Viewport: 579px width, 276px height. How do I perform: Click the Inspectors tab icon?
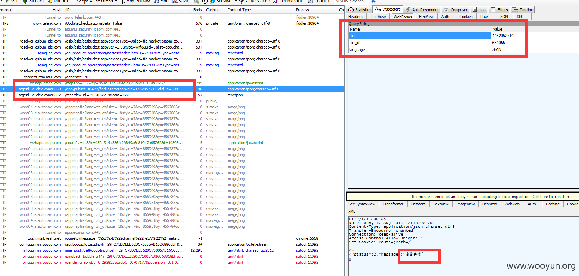pyautogui.click(x=378, y=9)
